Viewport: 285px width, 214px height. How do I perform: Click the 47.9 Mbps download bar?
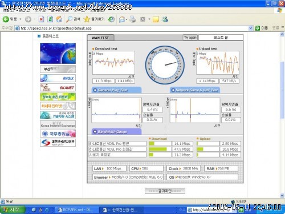coord(160,149)
